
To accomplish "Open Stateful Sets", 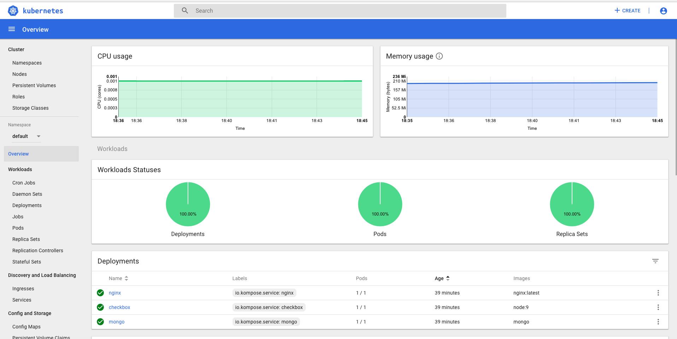I will [x=27, y=262].
